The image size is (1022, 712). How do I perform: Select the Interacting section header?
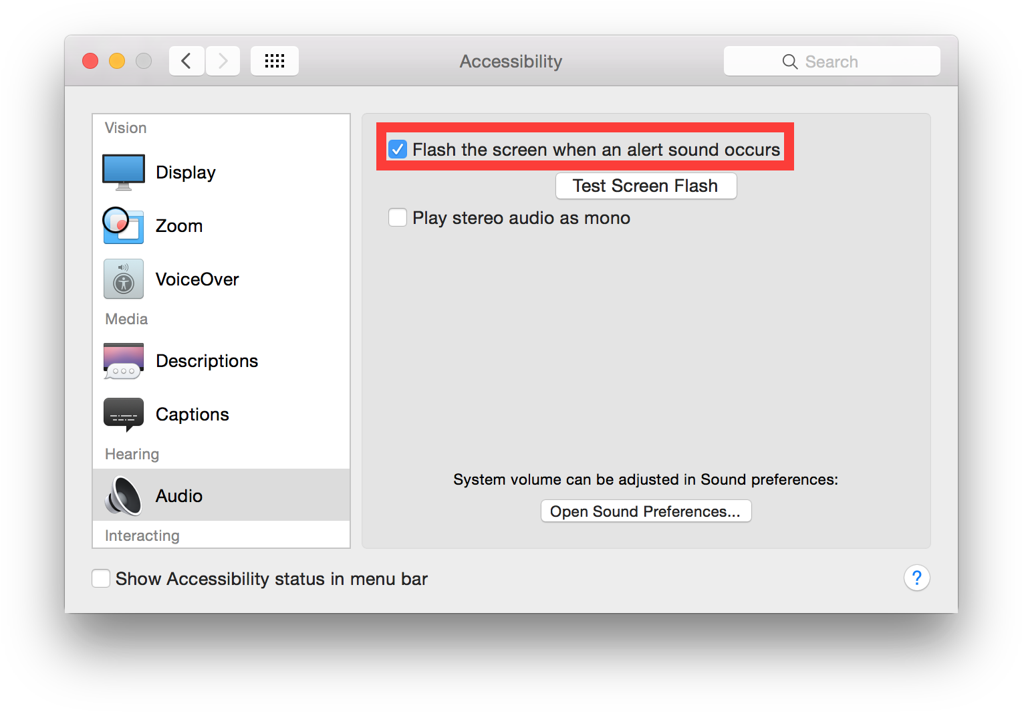coord(142,535)
